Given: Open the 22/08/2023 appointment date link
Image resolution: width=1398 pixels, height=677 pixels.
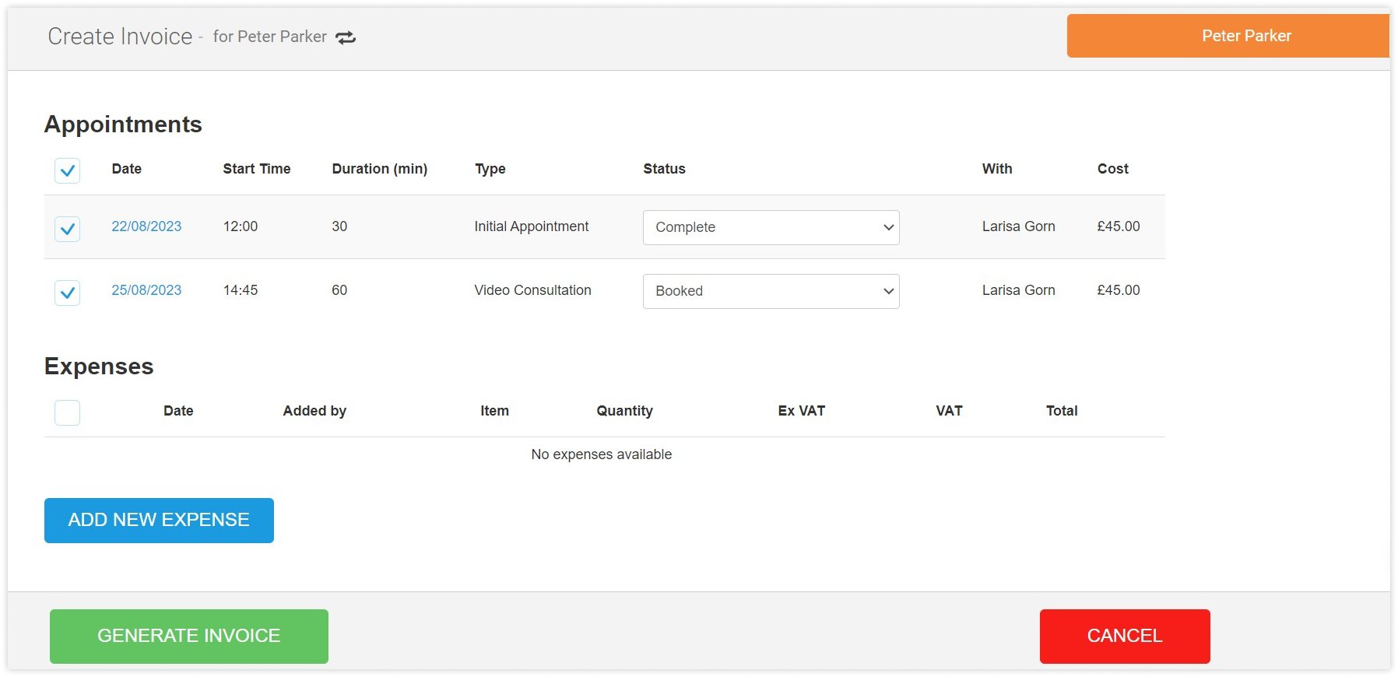Looking at the screenshot, I should tap(146, 226).
